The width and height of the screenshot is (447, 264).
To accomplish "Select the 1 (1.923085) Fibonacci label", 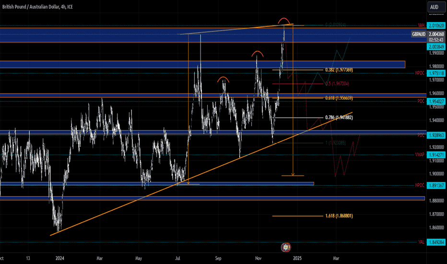I will point(336,143).
